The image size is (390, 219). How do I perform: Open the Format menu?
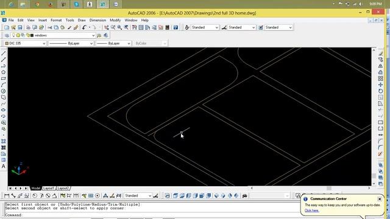[x=56, y=20]
